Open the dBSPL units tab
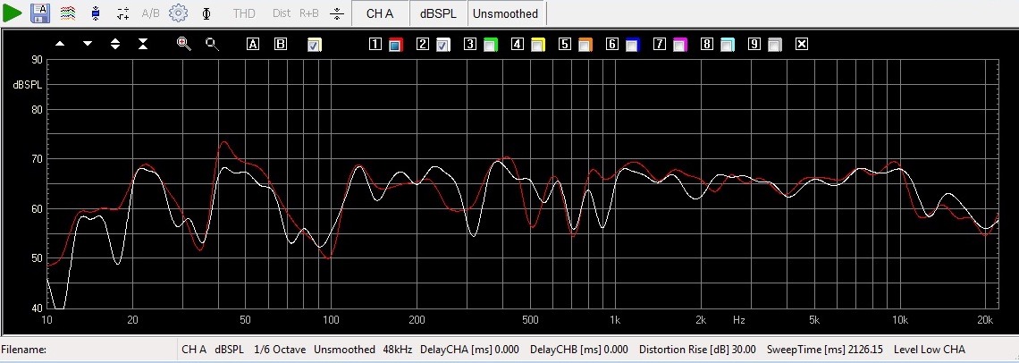This screenshot has height=363, width=1019. [438, 13]
